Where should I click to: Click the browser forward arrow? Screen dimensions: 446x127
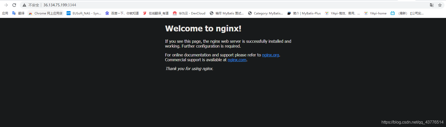click(6, 5)
